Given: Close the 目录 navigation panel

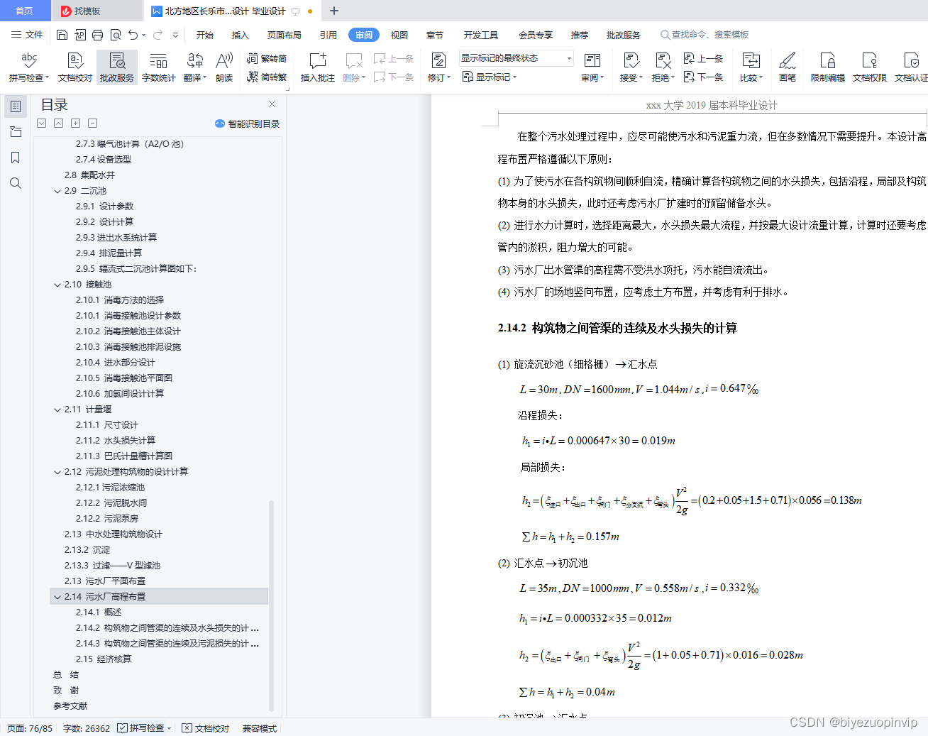Looking at the screenshot, I should pyautogui.click(x=272, y=104).
